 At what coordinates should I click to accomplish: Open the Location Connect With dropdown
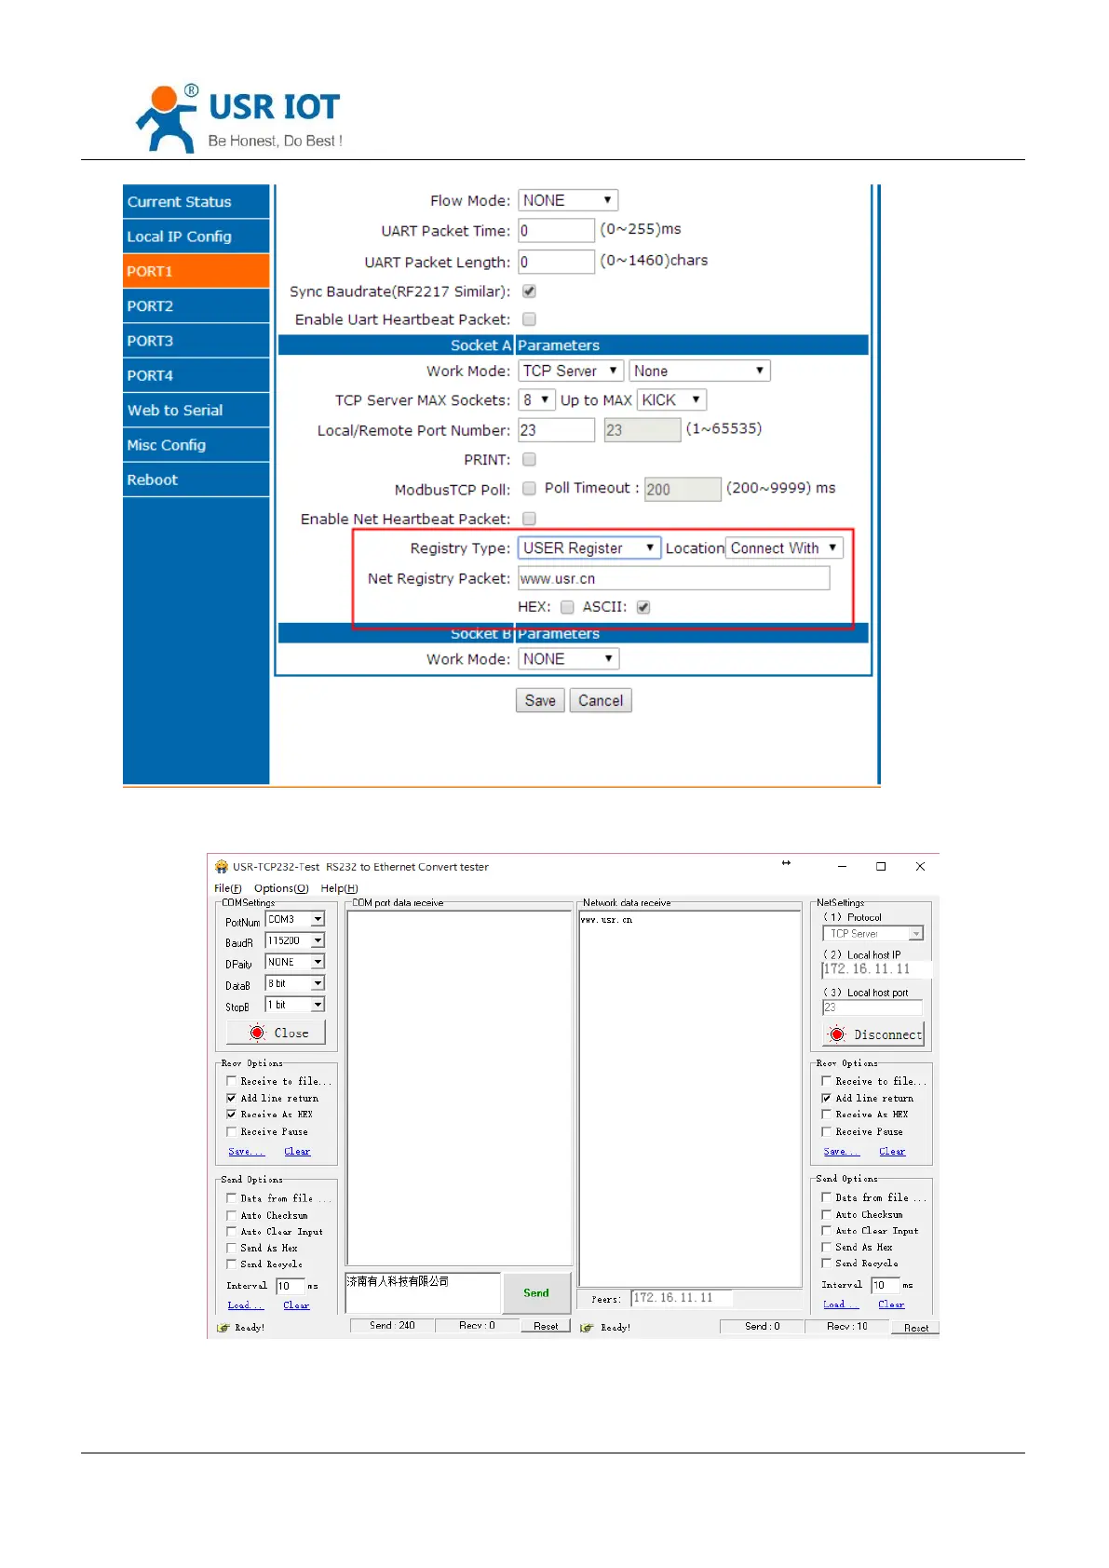(x=785, y=548)
